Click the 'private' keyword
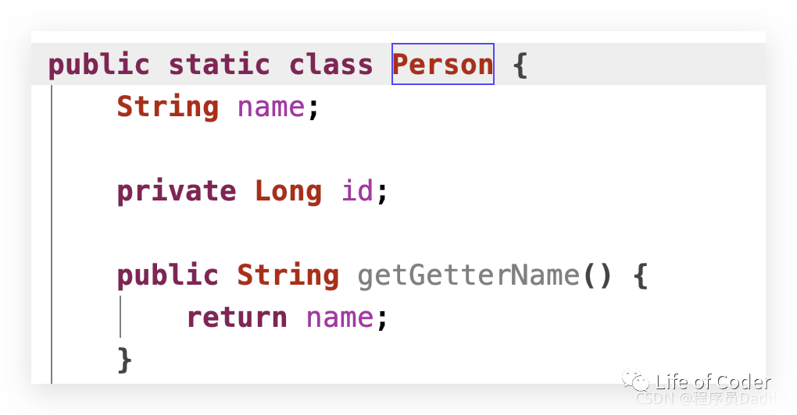 tap(176, 192)
